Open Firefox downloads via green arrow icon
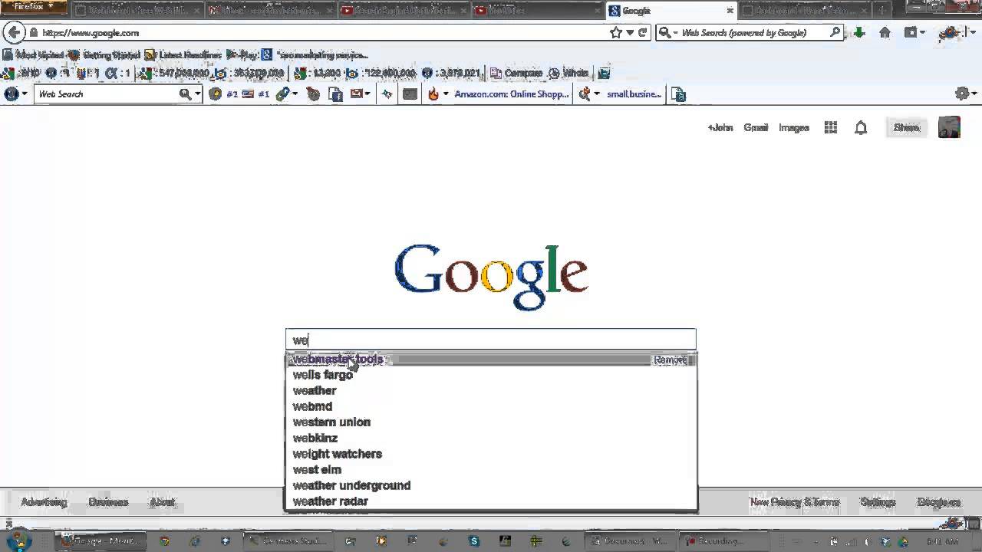This screenshot has width=982, height=552. click(x=860, y=33)
